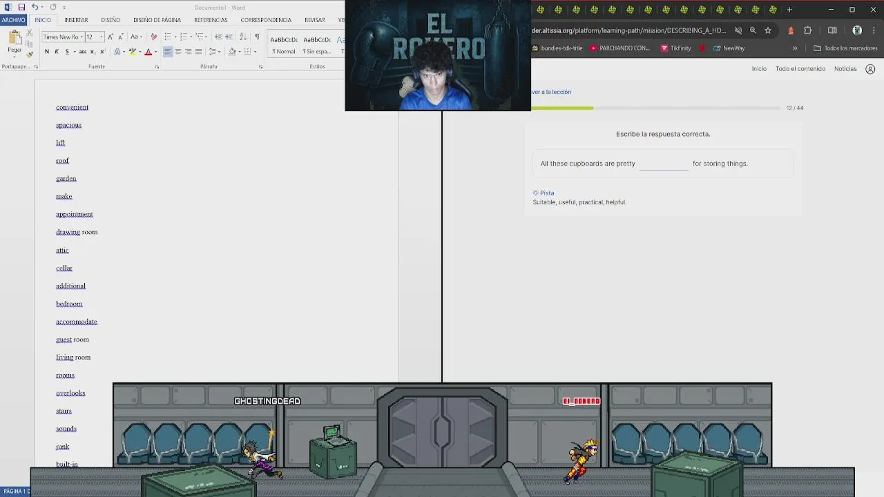Switch to the REVISAR ribbon tab

tap(315, 20)
